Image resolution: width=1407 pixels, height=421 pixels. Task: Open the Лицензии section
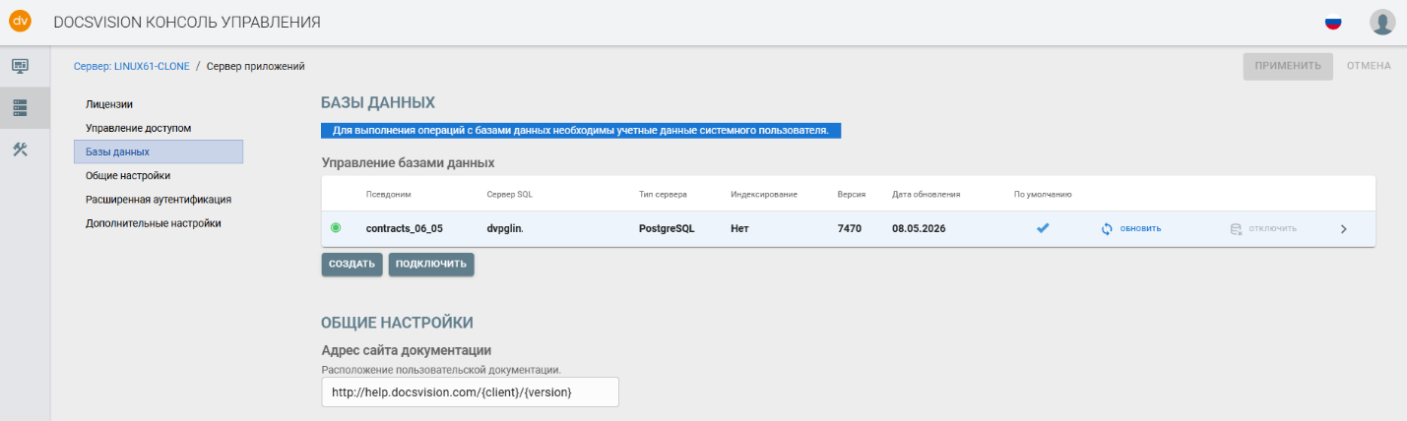point(109,104)
